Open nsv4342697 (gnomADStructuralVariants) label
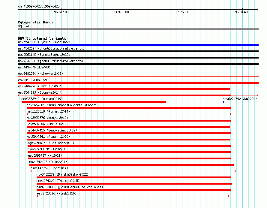 pyautogui.click(x=51, y=48)
